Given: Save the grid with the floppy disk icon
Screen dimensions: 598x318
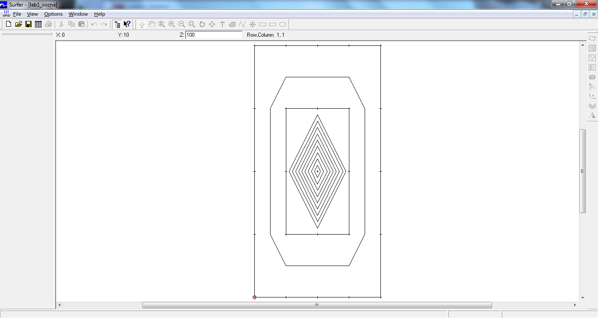Looking at the screenshot, I should tap(28, 24).
